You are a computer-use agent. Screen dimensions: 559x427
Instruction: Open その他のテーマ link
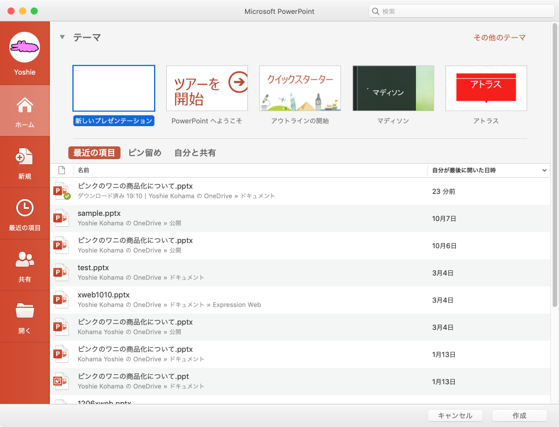[499, 38]
